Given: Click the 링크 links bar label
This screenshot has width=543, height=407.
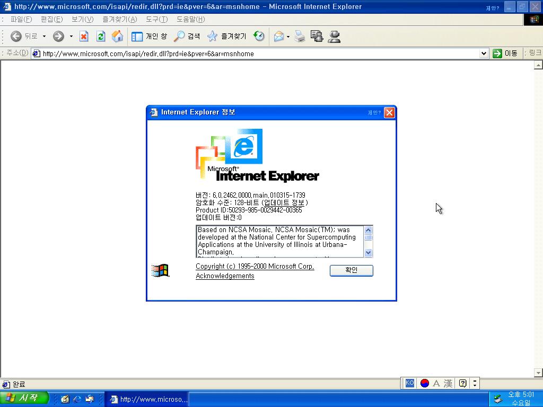Looking at the screenshot, I should click(535, 53).
